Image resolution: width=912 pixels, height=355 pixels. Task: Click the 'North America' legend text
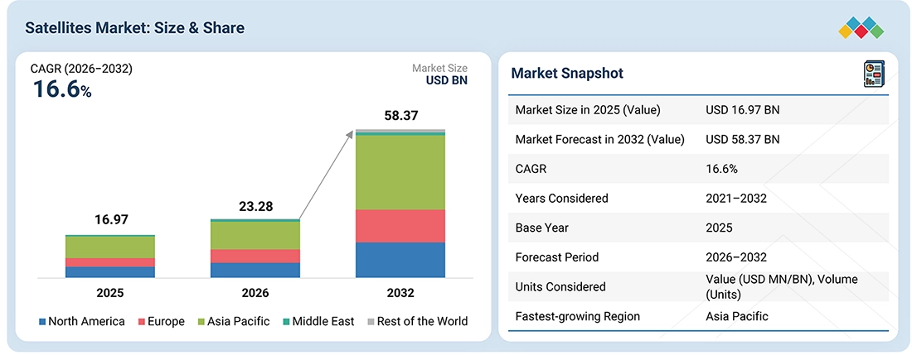[x=87, y=321]
